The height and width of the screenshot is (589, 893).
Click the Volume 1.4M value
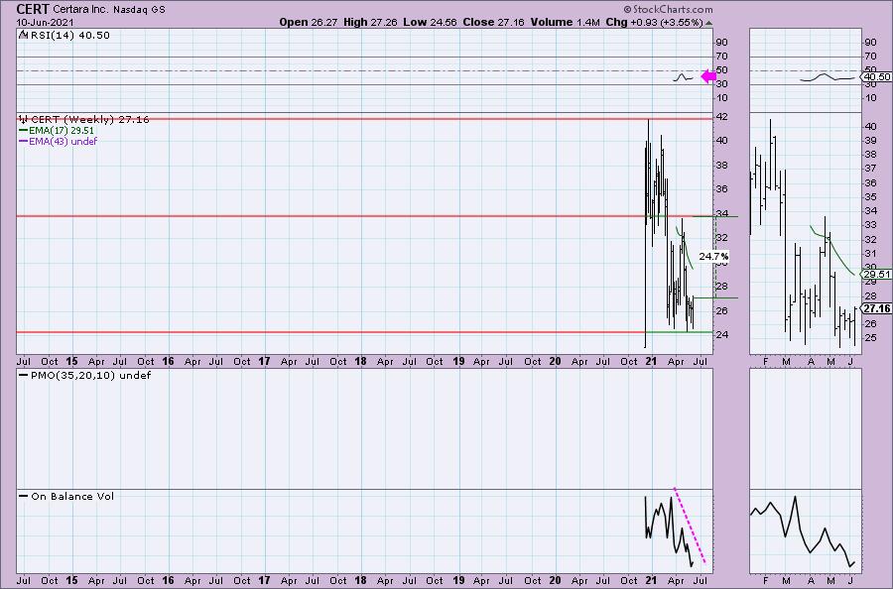(565, 22)
